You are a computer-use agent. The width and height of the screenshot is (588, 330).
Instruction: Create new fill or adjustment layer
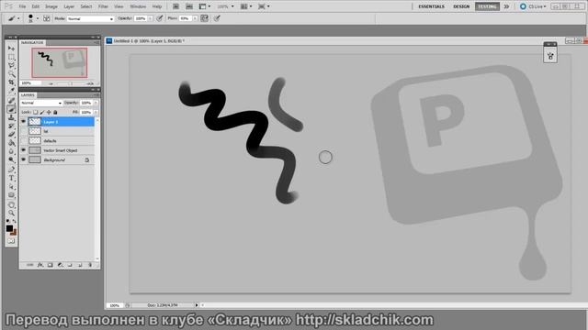[61, 265]
